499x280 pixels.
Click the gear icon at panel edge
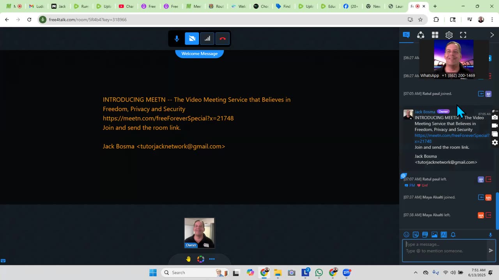pos(495,142)
